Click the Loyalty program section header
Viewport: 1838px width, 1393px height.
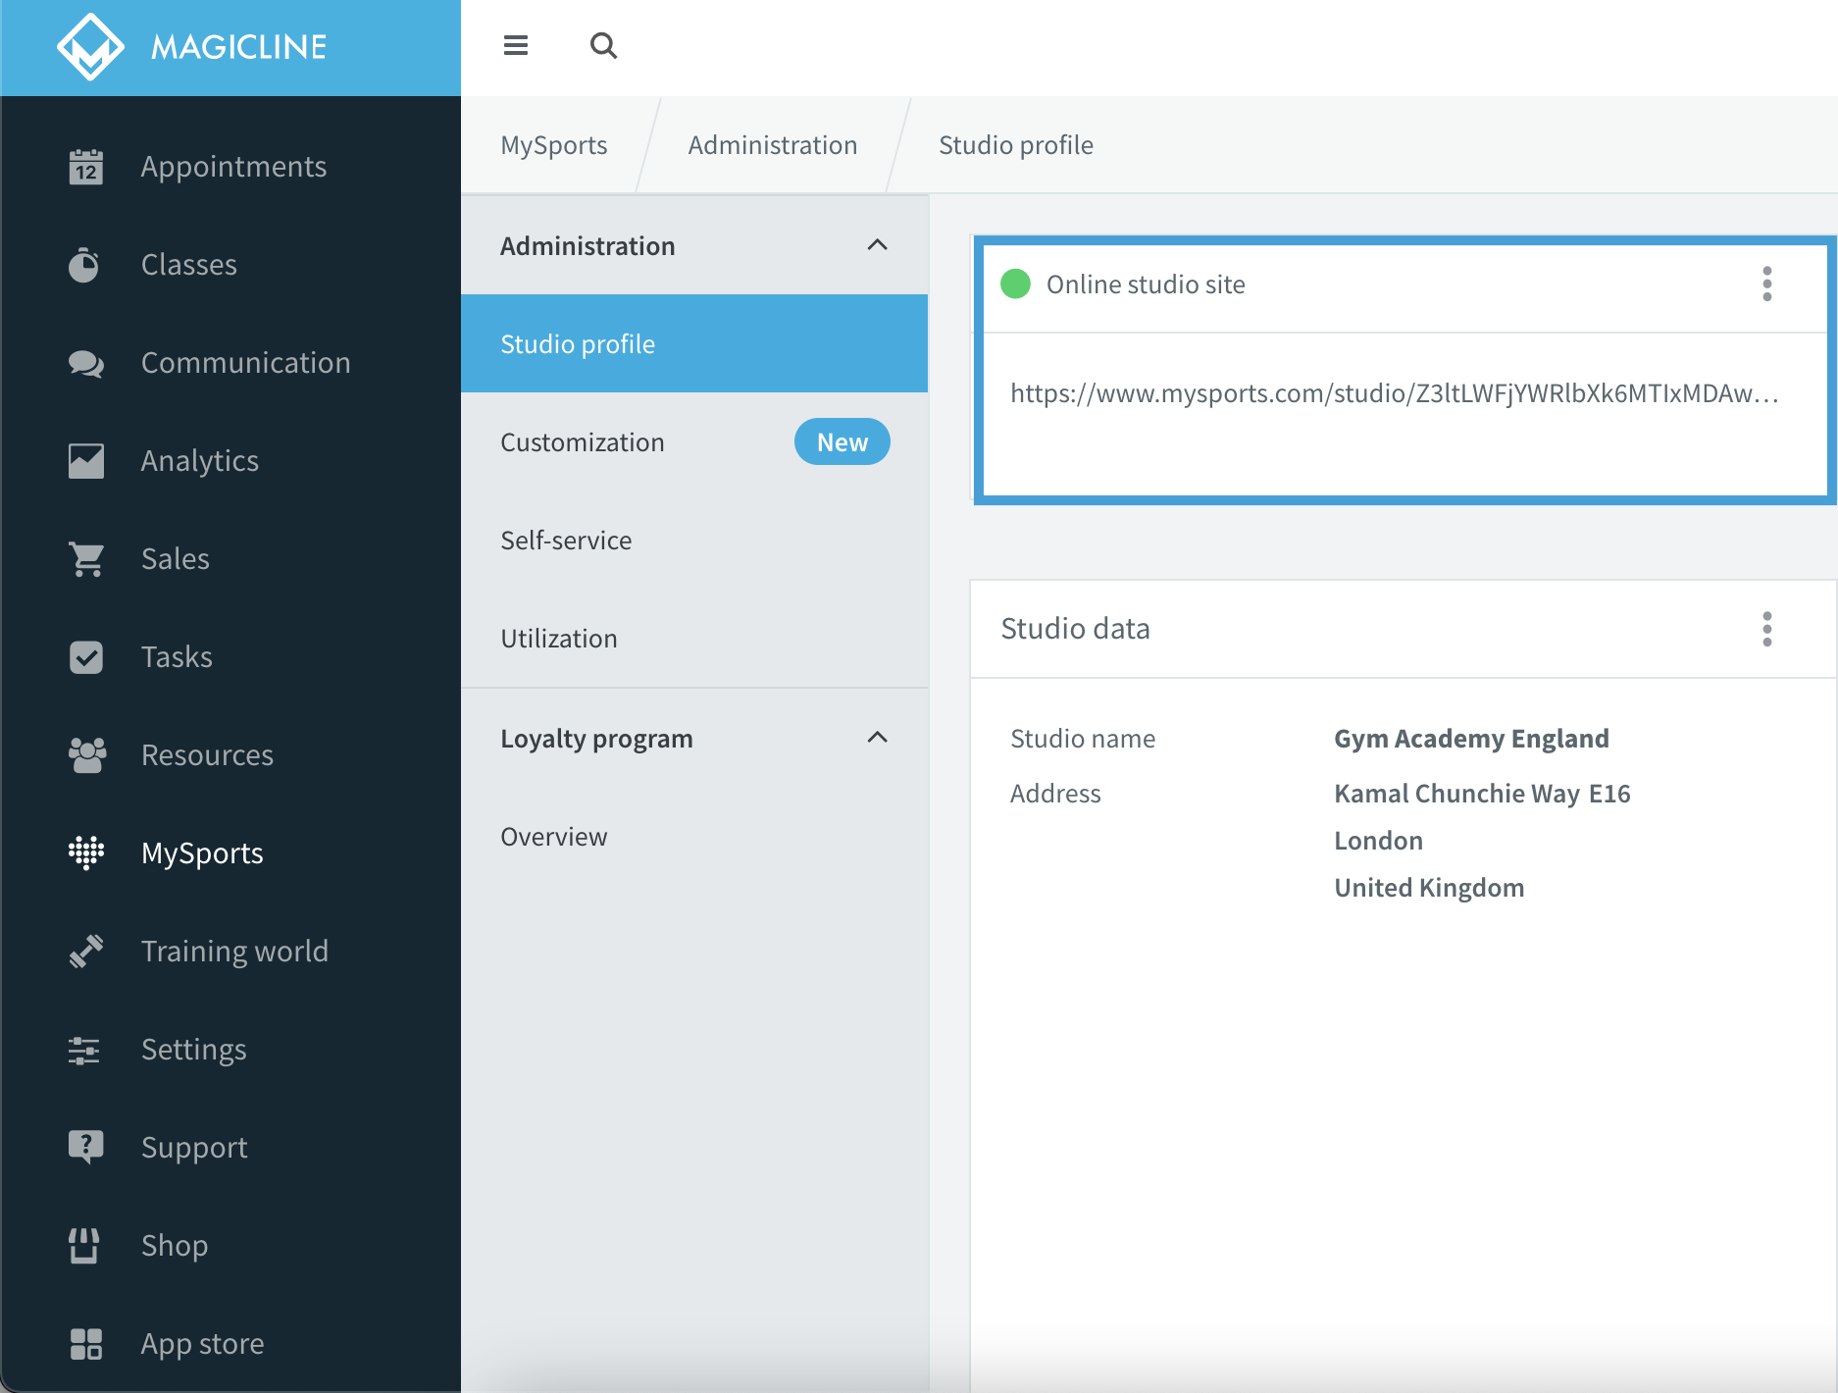(694, 738)
